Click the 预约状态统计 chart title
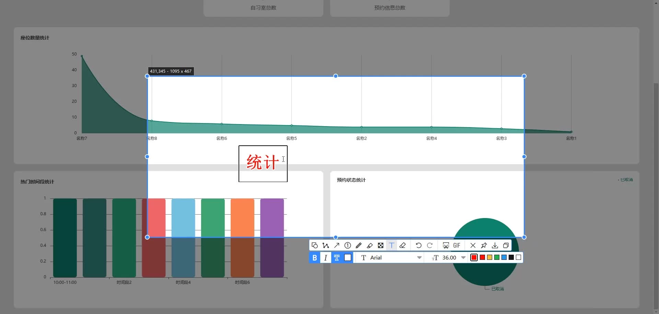The image size is (659, 314). point(351,180)
